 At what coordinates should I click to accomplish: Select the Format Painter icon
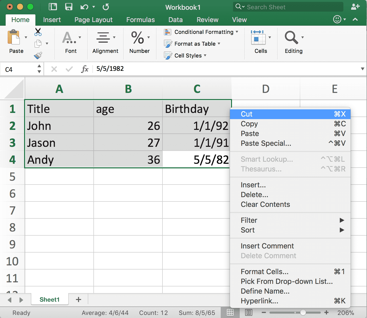37,55
